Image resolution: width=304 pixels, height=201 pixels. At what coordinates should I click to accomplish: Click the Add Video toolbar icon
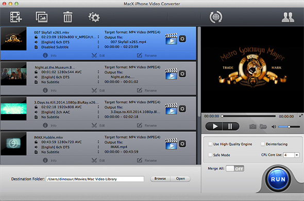(x=16, y=17)
